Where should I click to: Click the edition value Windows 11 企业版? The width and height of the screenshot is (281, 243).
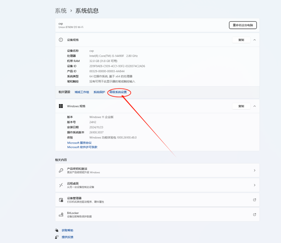click(x=102, y=117)
